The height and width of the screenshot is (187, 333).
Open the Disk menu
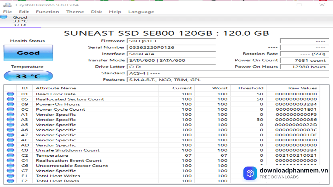coord(96,12)
